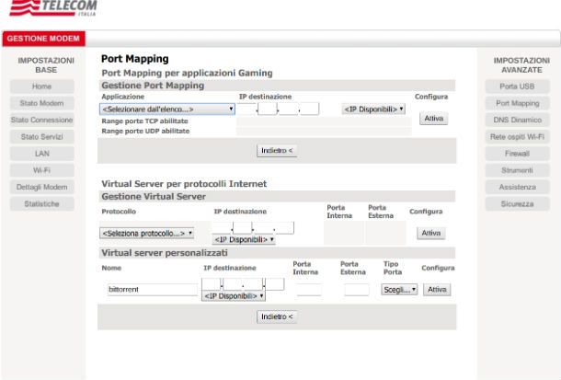Click Attiva for the personalized virtual server

[x=437, y=290]
